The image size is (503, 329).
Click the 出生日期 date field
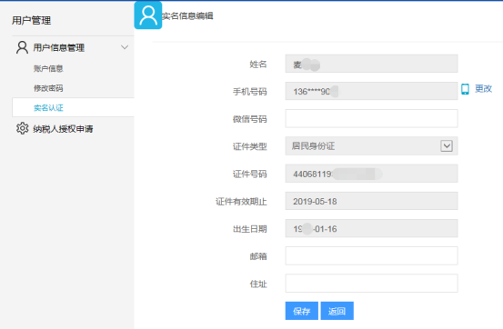point(371,228)
